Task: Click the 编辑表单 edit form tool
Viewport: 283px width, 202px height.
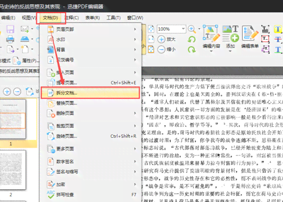Action: tap(250, 37)
